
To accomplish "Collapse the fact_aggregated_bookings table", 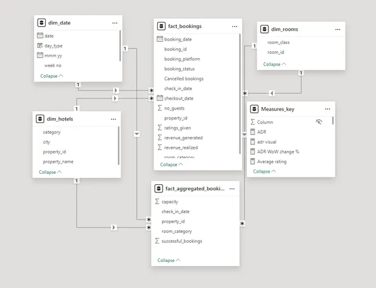I will click(169, 260).
